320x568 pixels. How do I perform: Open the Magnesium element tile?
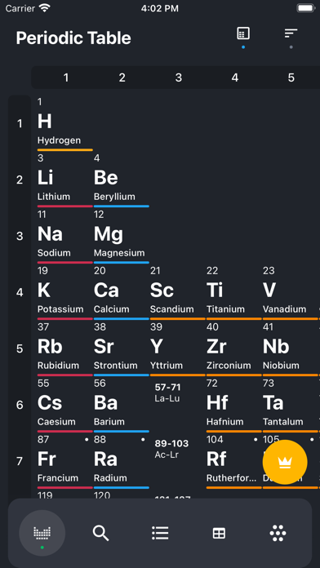[x=122, y=236]
